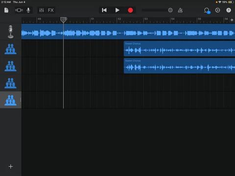The image size is (235, 176).
Task: Click bar 53 on the ruler
Action: point(146,19)
